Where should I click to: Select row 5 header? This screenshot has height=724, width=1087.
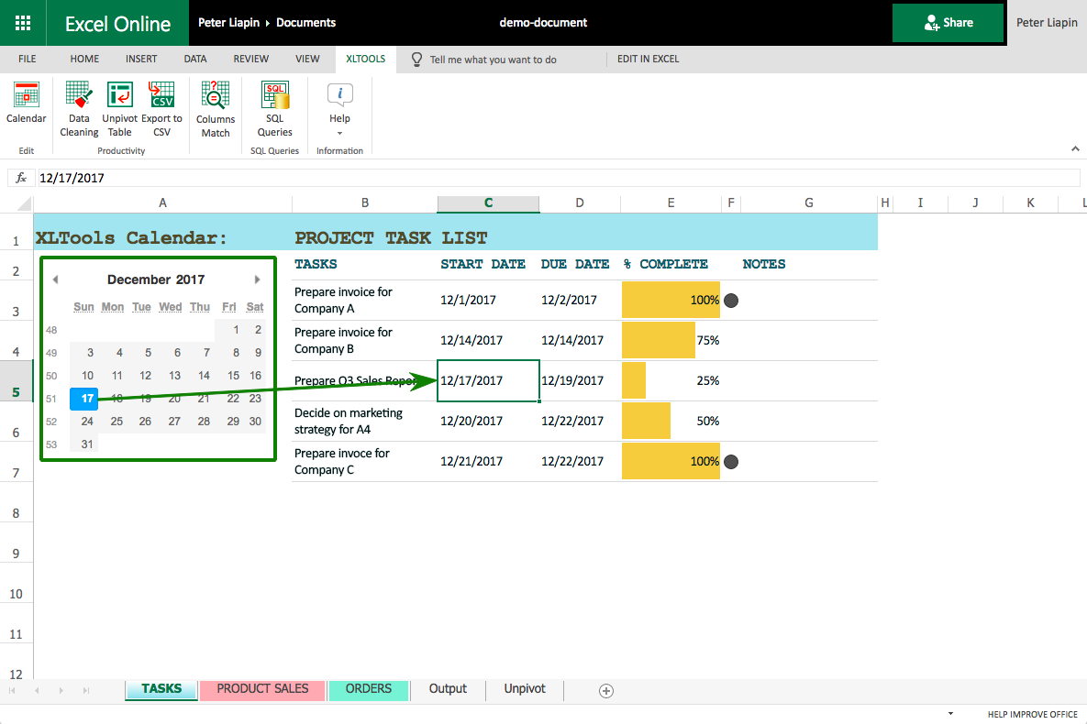coord(16,380)
